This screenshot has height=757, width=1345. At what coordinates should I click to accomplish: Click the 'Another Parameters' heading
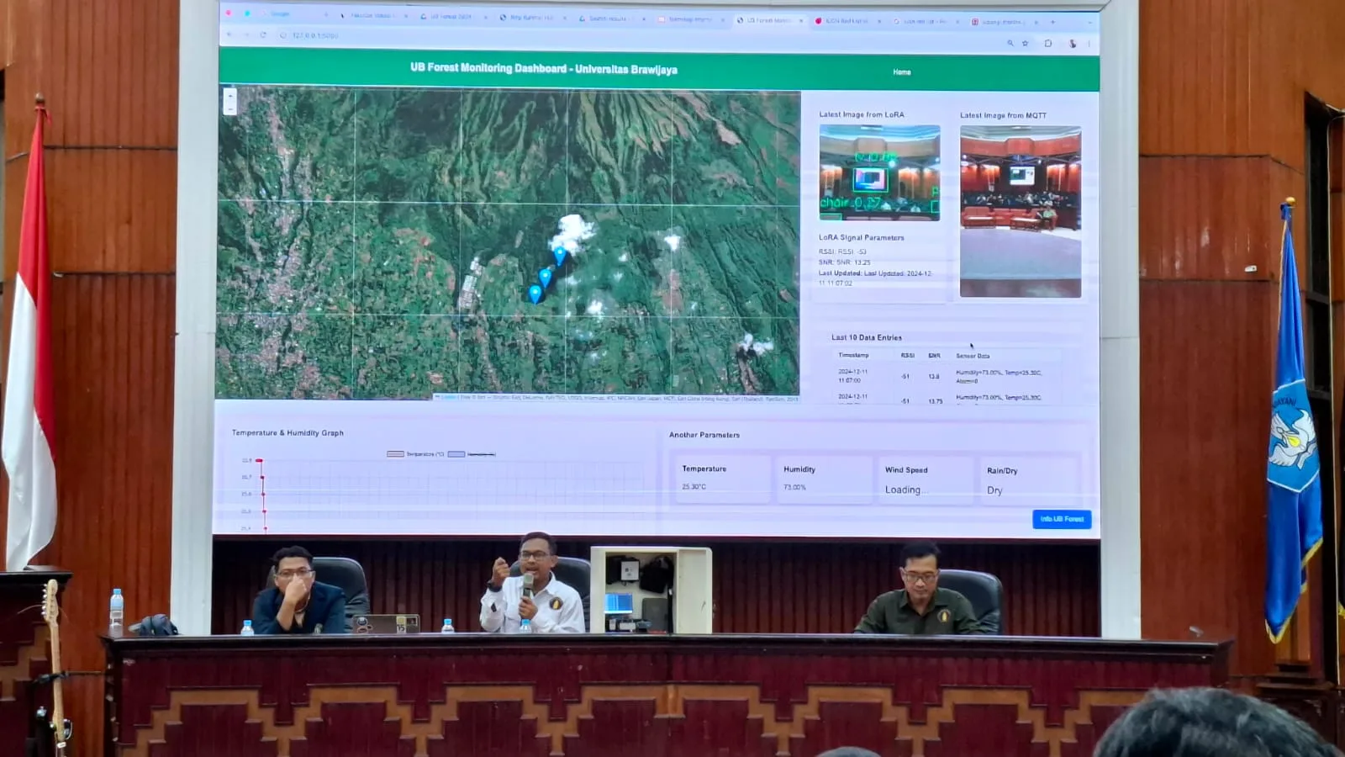point(704,435)
